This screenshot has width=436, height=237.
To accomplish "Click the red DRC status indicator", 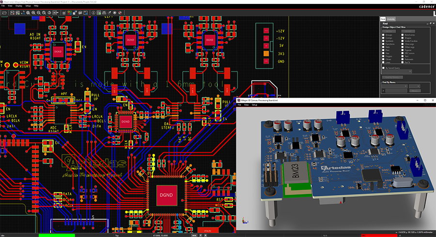I will (378, 236).
